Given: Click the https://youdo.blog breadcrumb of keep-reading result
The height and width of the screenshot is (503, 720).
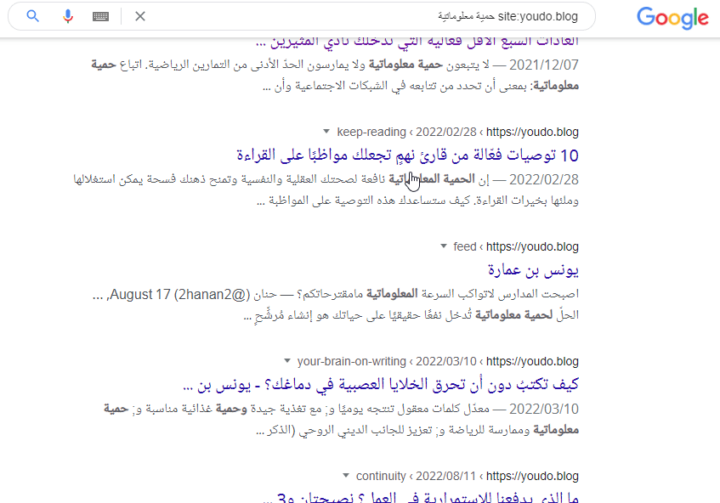Looking at the screenshot, I should [x=530, y=132].
